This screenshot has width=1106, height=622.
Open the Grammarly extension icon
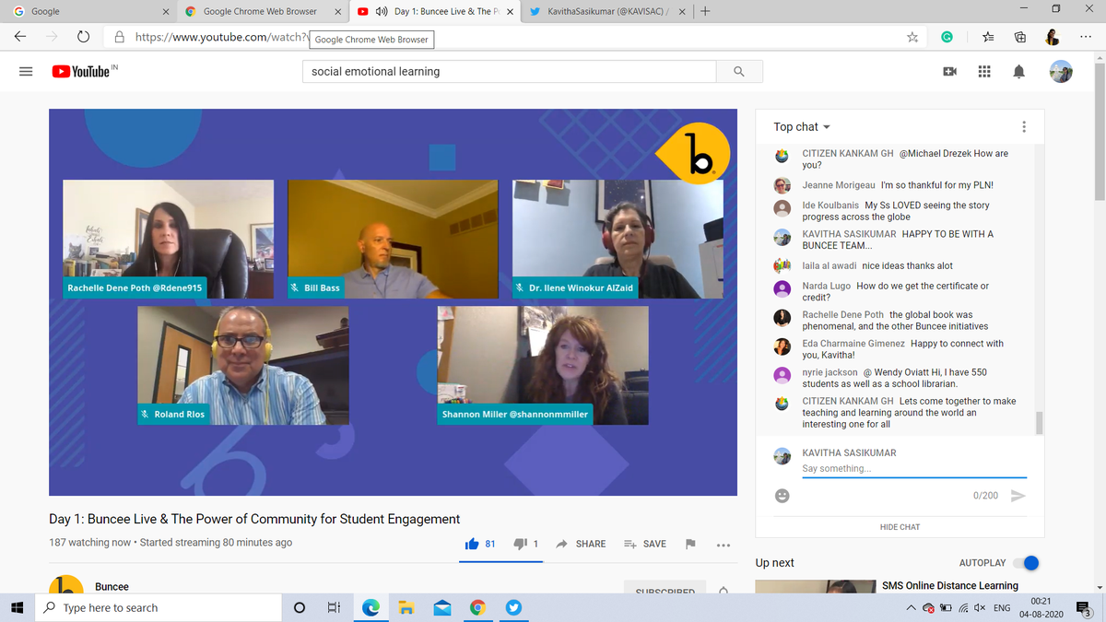(x=947, y=38)
